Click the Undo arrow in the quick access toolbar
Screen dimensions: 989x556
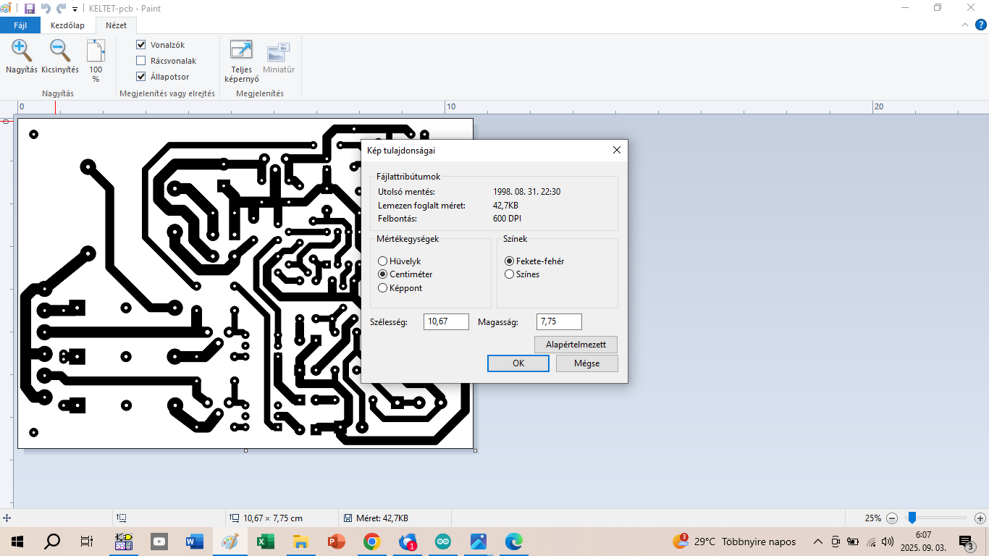click(46, 9)
